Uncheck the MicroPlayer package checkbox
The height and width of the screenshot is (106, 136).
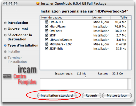[47, 26]
